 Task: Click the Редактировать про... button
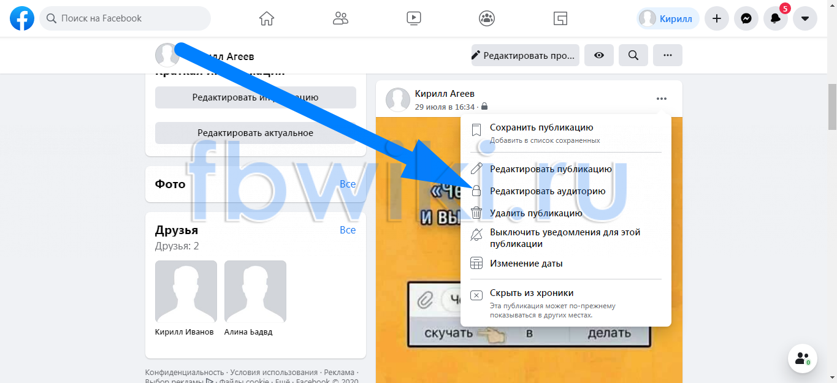point(526,55)
